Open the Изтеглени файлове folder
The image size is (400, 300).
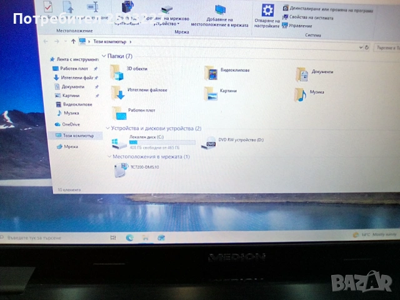[x=139, y=92]
